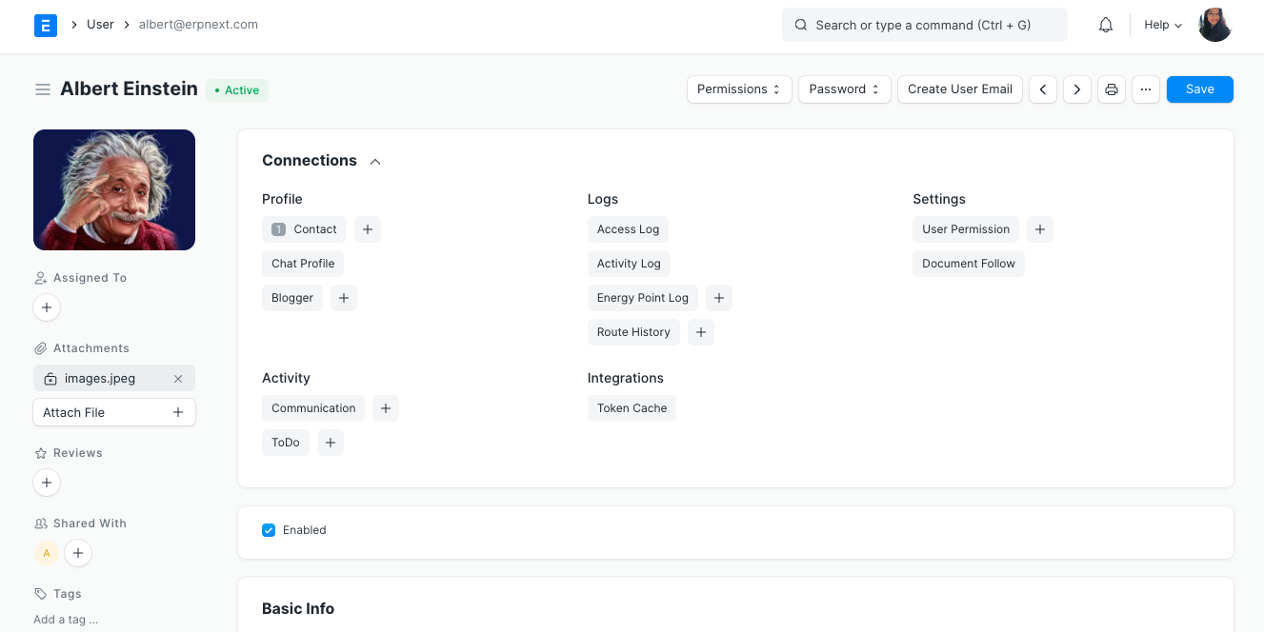The height and width of the screenshot is (632, 1264).
Task: Add a new Contact connection
Action: 368,229
